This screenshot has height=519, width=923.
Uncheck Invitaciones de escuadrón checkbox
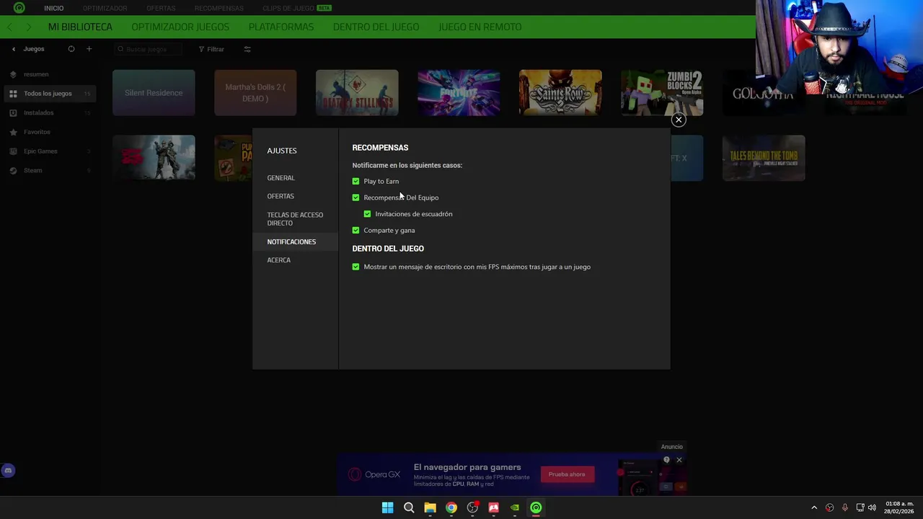click(x=367, y=214)
